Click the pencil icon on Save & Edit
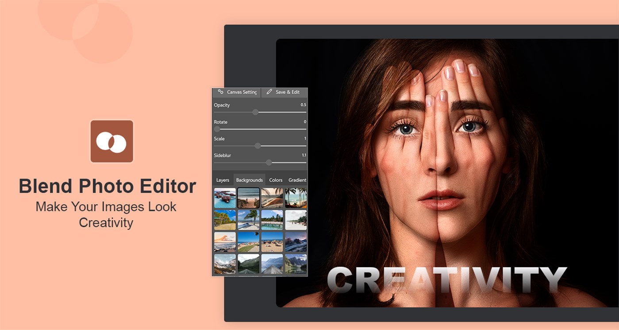This screenshot has height=330, width=619. [x=269, y=92]
